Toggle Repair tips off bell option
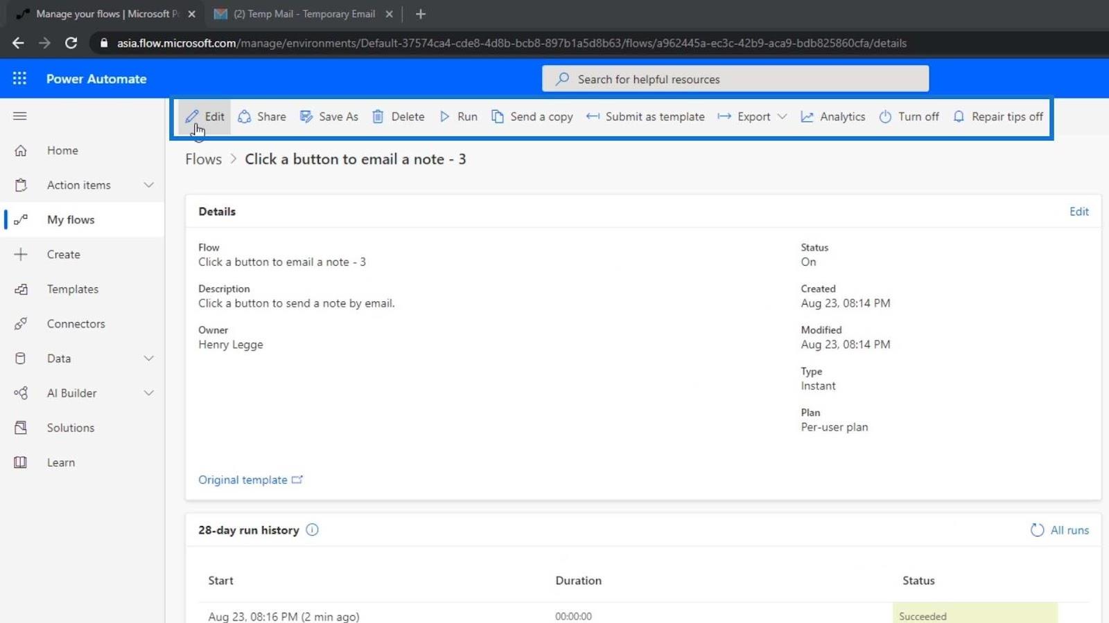The height and width of the screenshot is (623, 1109). click(998, 116)
